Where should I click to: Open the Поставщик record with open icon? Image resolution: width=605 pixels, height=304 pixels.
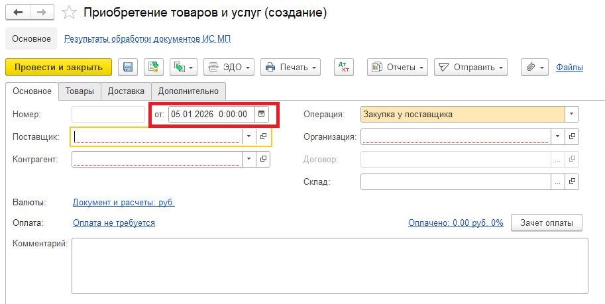point(263,136)
